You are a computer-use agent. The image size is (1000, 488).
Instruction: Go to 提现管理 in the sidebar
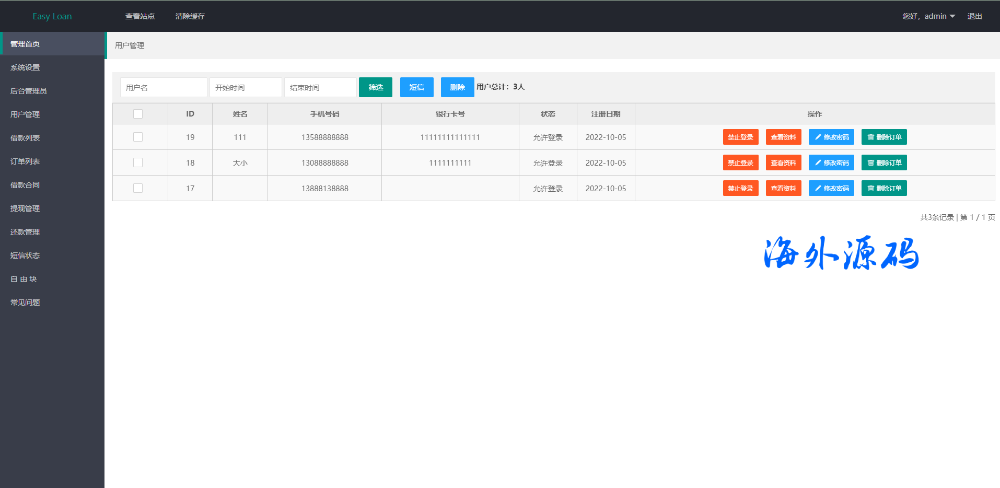click(25, 208)
